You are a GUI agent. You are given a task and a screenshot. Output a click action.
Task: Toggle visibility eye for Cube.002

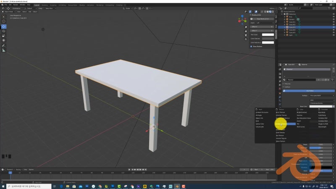tap(333, 24)
